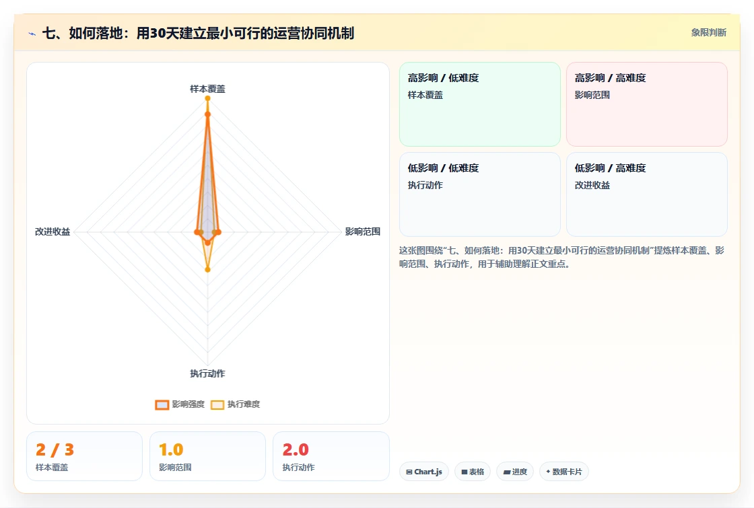Click the 象限判断 label in header

pyautogui.click(x=708, y=33)
